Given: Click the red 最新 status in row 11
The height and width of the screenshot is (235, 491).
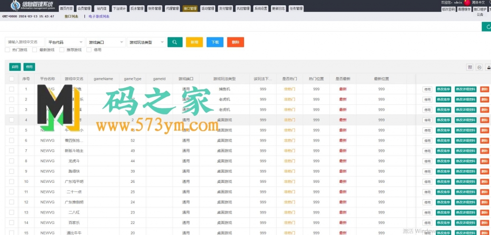Looking at the screenshot, I should pyautogui.click(x=343, y=191).
